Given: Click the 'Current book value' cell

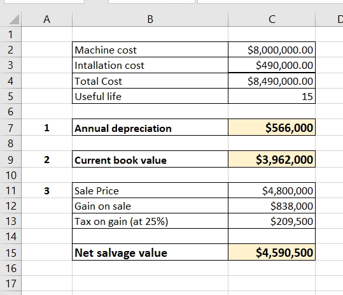Looking at the screenshot, I should 150,159.
